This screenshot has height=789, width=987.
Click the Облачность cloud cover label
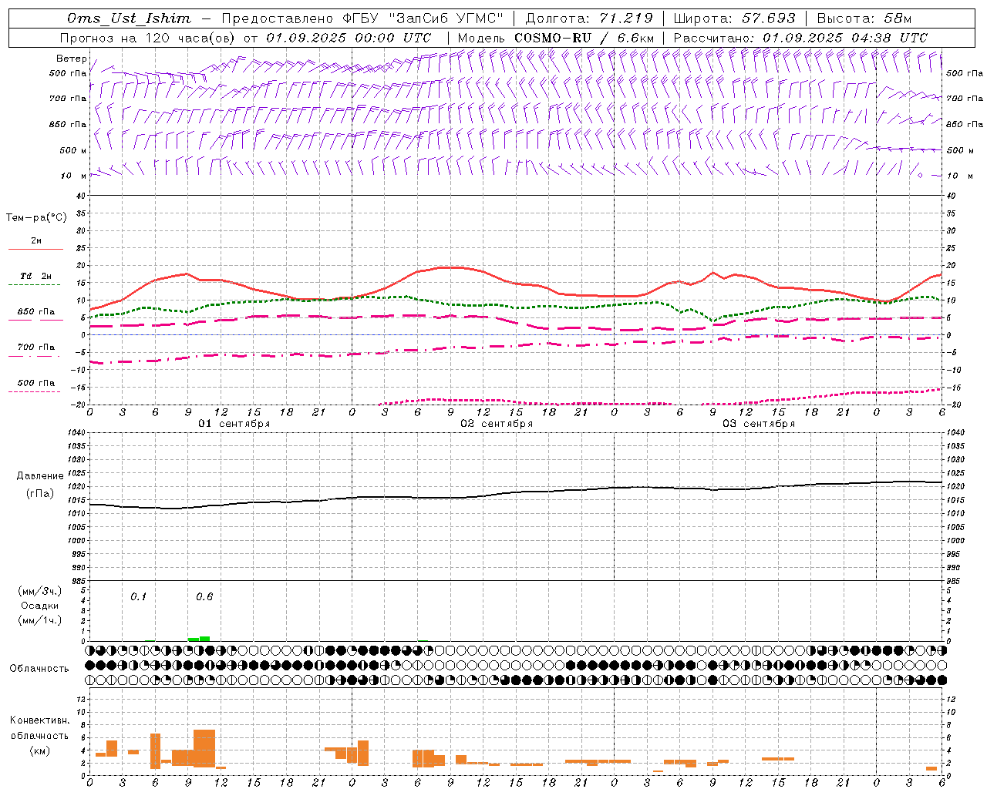(x=39, y=669)
